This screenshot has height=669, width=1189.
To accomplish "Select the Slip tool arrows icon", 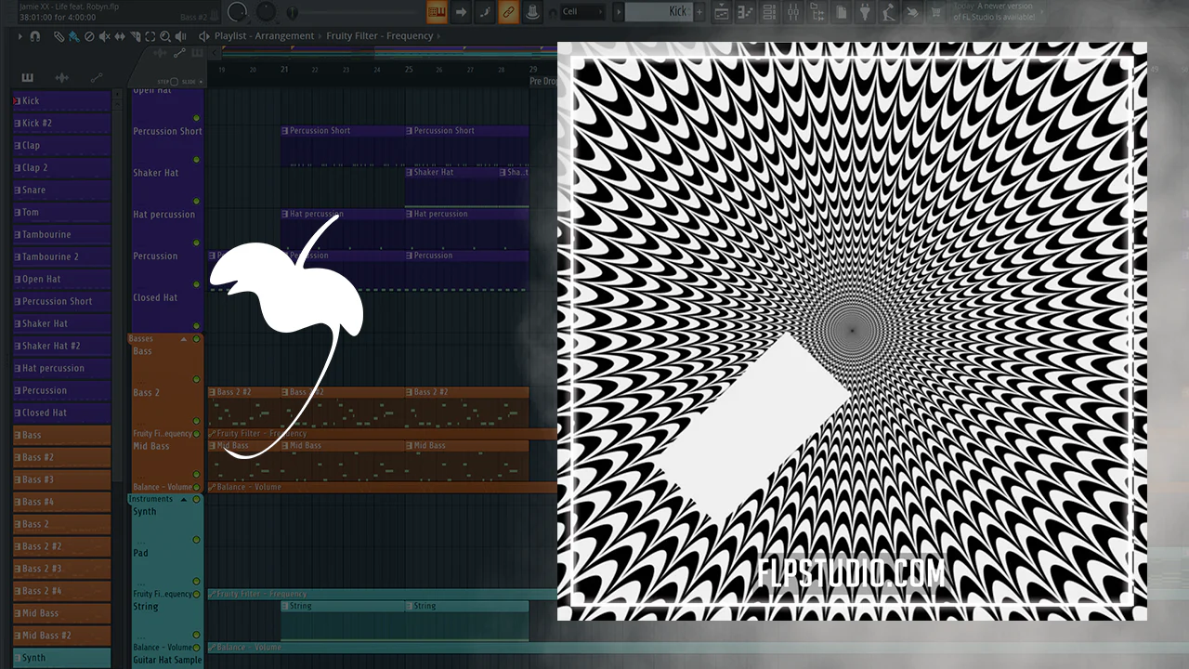I will pos(120,36).
